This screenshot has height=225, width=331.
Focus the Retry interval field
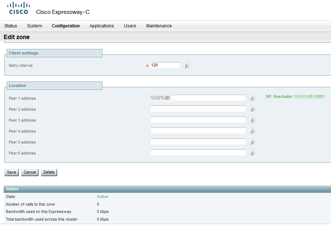[165, 65]
